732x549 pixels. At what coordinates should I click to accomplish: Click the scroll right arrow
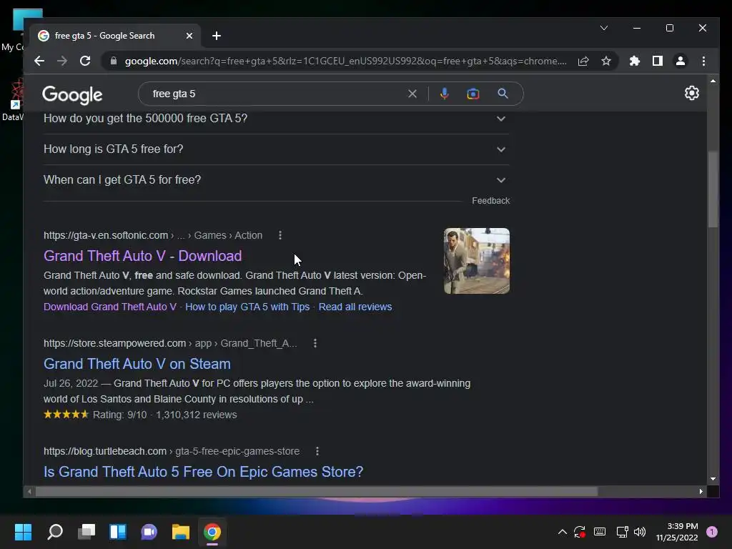tap(701, 492)
